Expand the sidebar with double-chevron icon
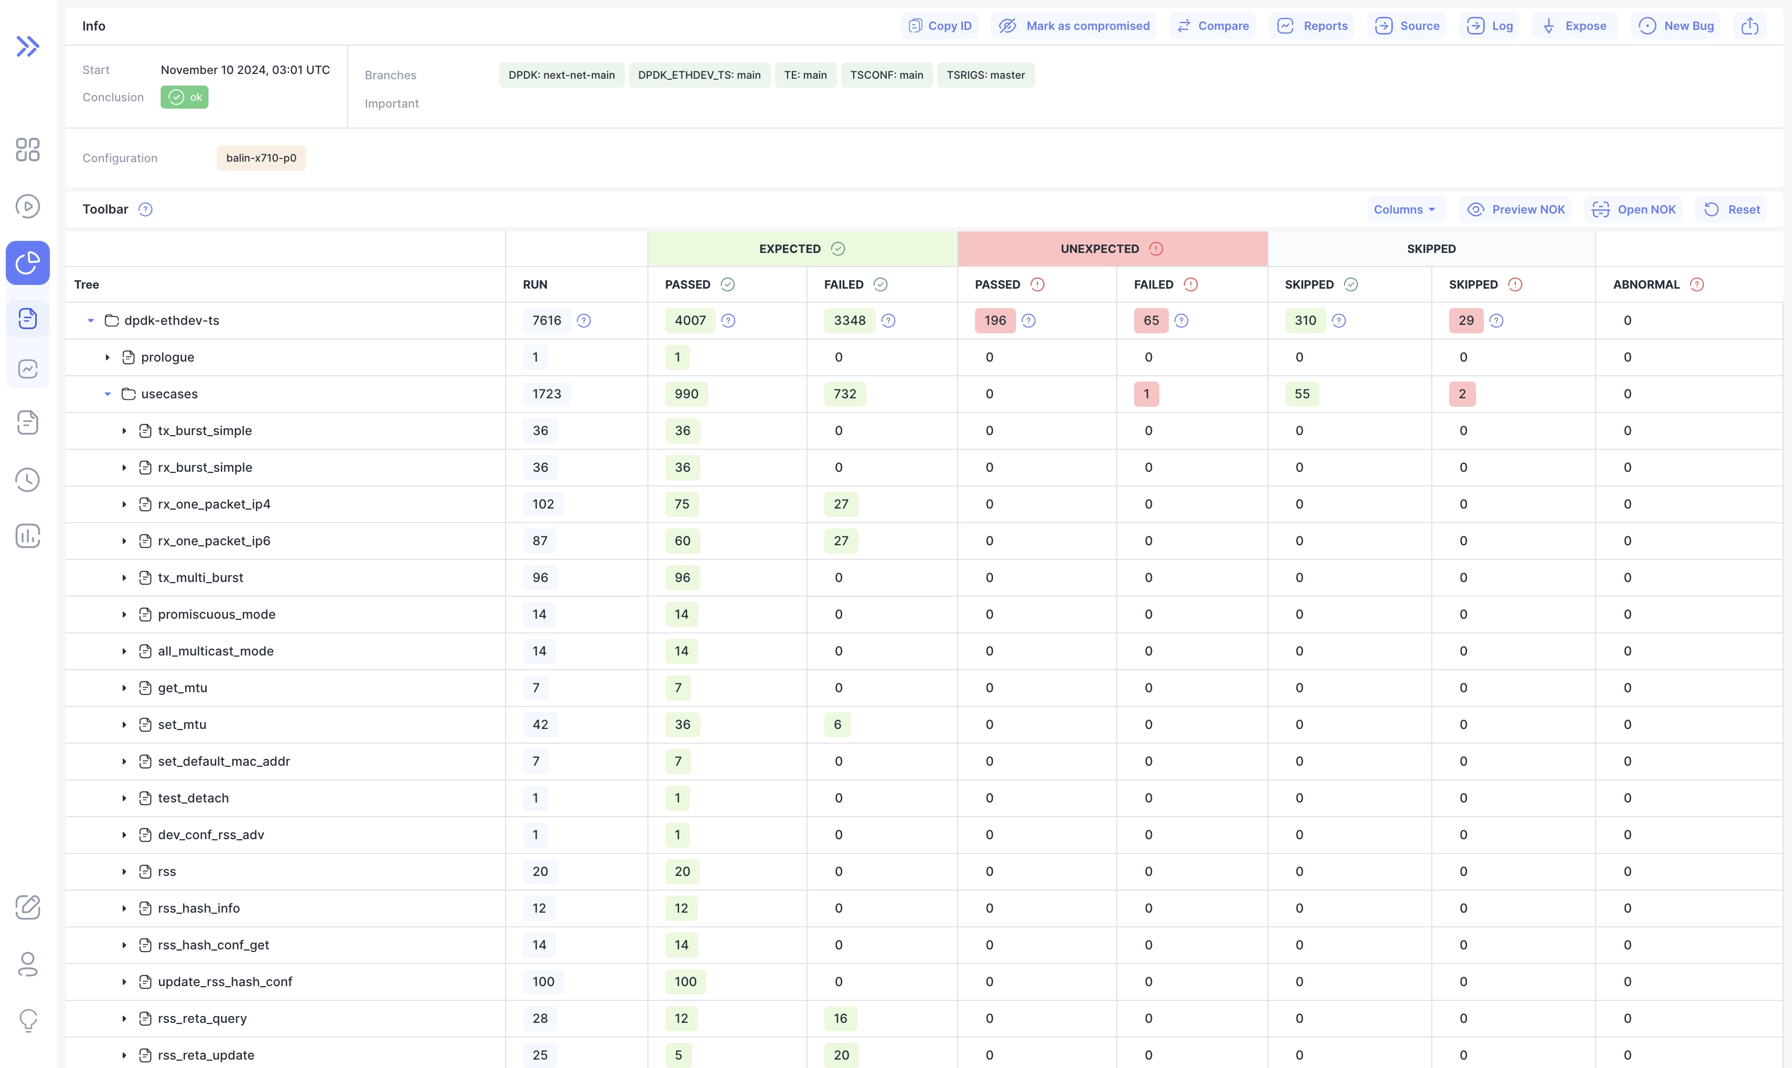1792x1068 pixels. [27, 47]
